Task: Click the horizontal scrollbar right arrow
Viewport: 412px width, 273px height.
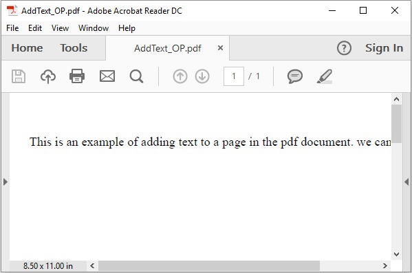Action: 385,265
